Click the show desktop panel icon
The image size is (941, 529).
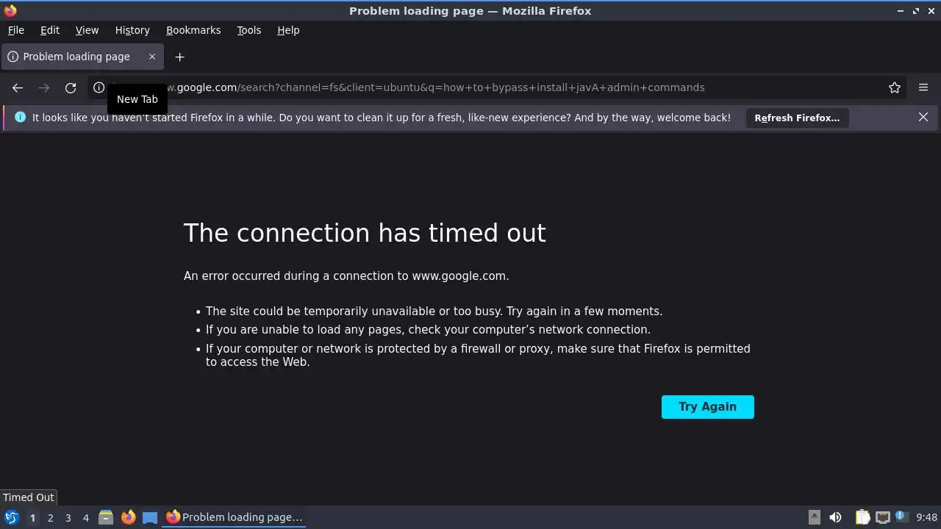coord(150,517)
